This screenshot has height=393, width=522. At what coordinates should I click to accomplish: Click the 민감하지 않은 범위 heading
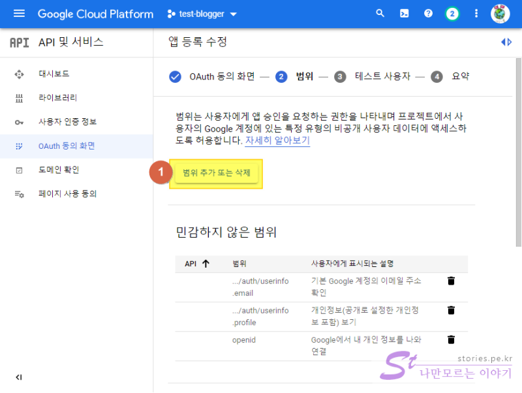coord(226,232)
